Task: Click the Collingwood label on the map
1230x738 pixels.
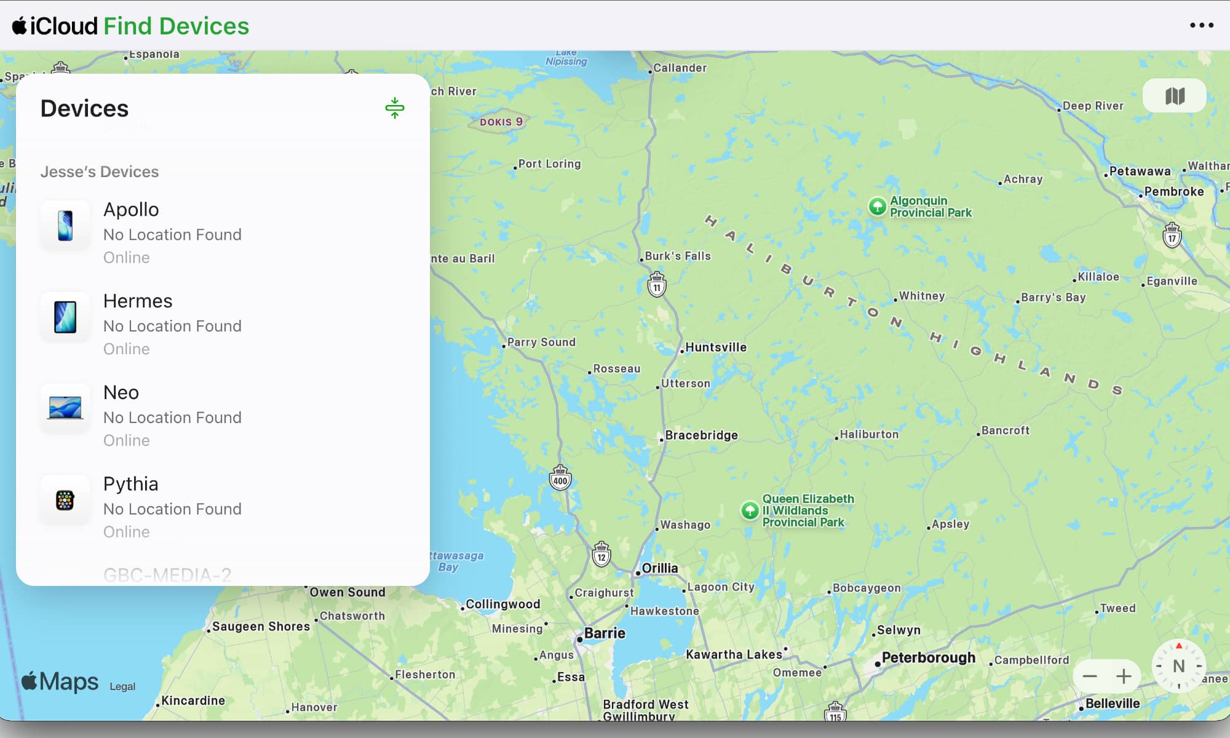Action: point(502,604)
